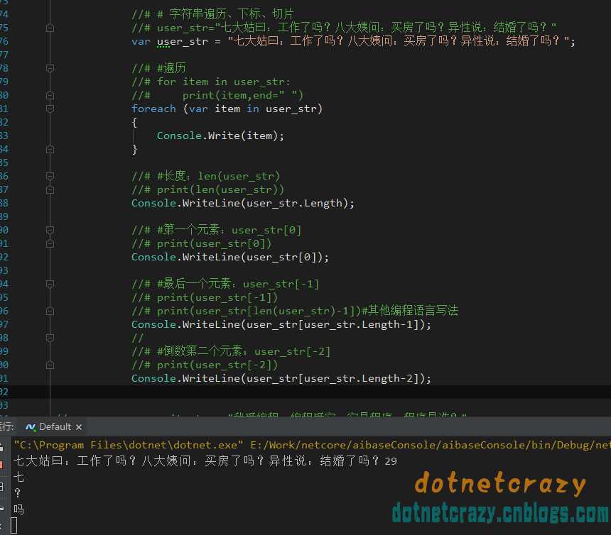Click the console caret box at bottom
Screen dimensions: 611x535
click(14, 525)
